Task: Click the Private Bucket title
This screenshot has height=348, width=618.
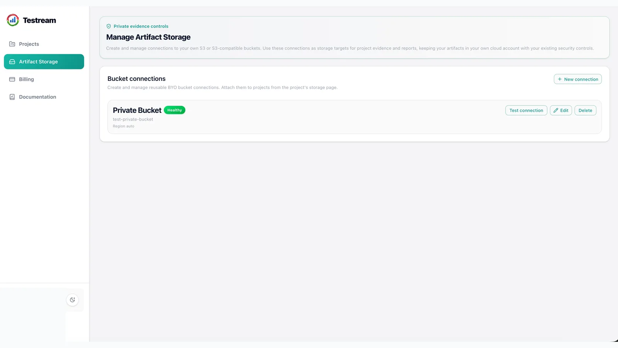Action: pos(137,111)
